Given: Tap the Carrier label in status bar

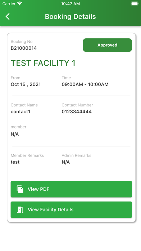Looking at the screenshot, I should 9,4.
